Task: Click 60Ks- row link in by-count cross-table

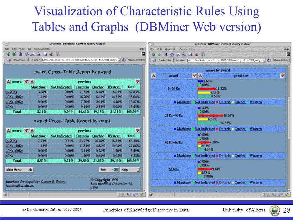Action: pos(10,156)
